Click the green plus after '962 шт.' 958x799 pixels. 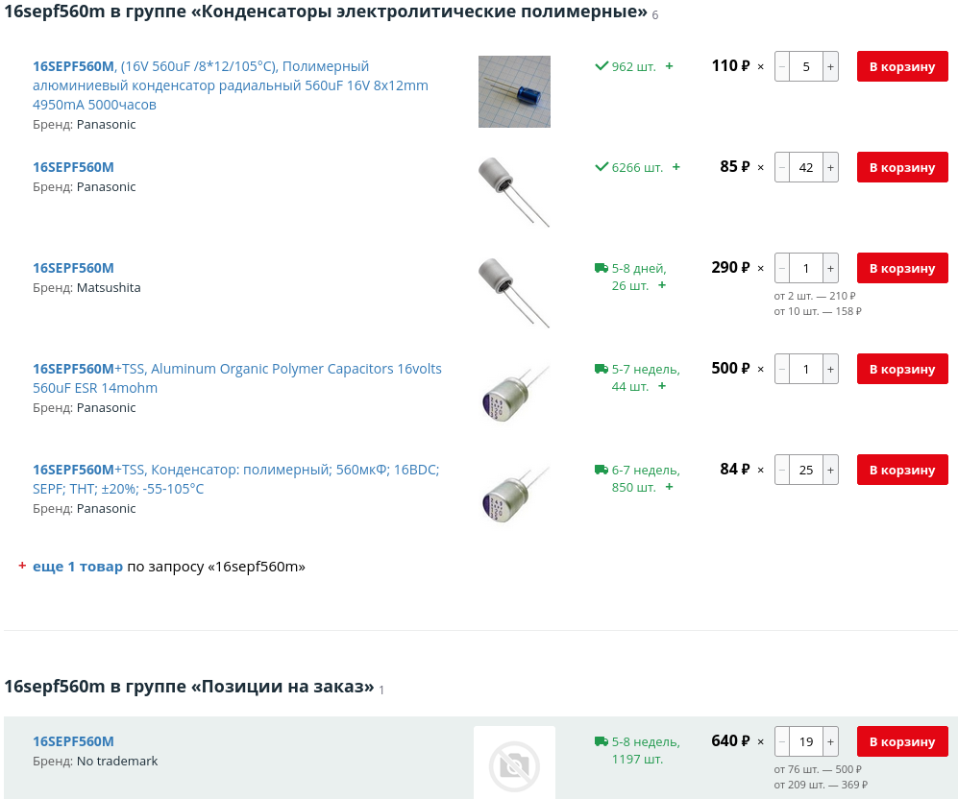669,66
